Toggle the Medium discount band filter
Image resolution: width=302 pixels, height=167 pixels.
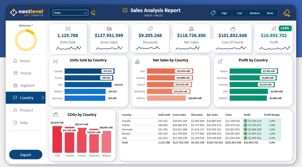pos(254,13)
